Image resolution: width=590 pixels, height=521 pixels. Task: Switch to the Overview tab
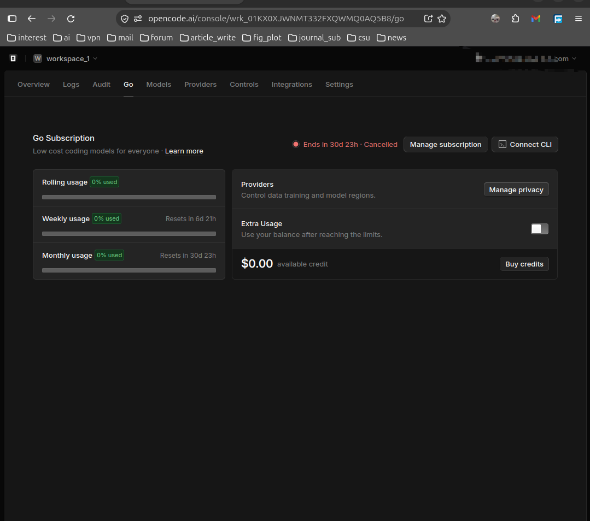pos(33,85)
